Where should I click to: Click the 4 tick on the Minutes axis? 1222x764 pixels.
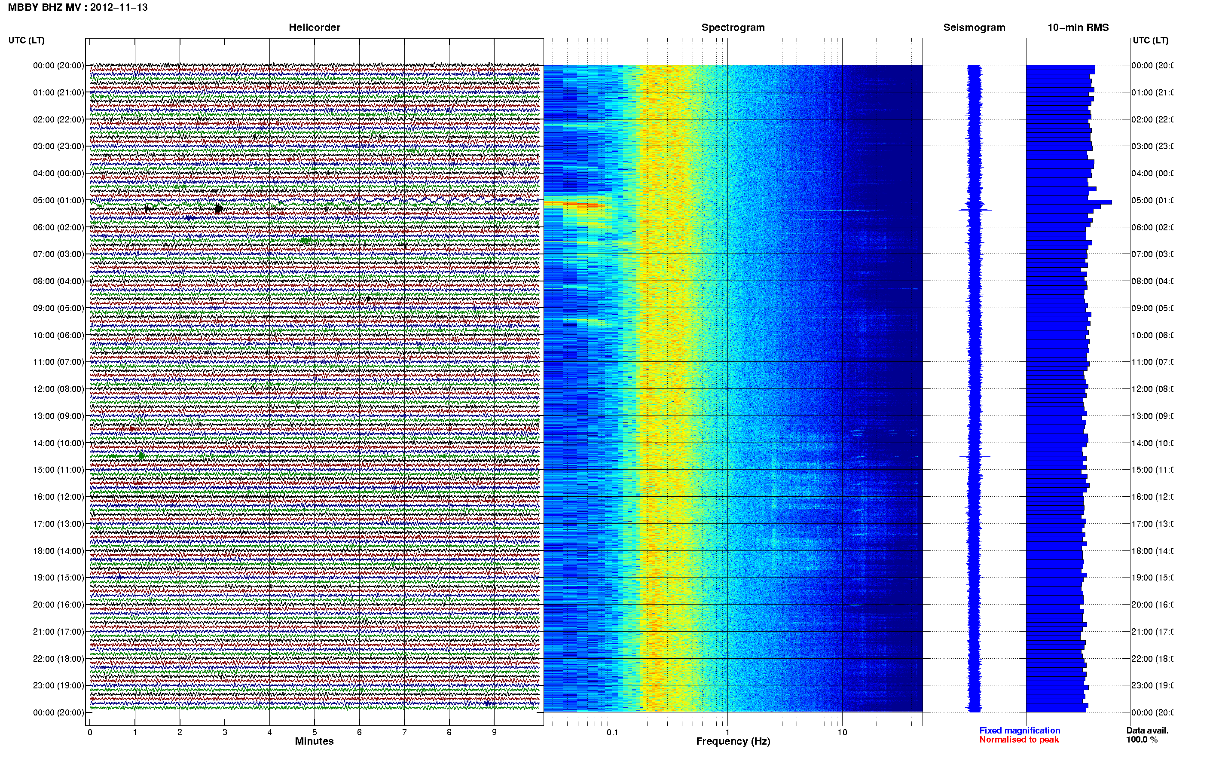270,732
